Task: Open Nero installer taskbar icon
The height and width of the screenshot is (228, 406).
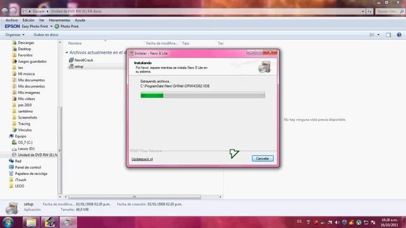Action: tap(69, 222)
